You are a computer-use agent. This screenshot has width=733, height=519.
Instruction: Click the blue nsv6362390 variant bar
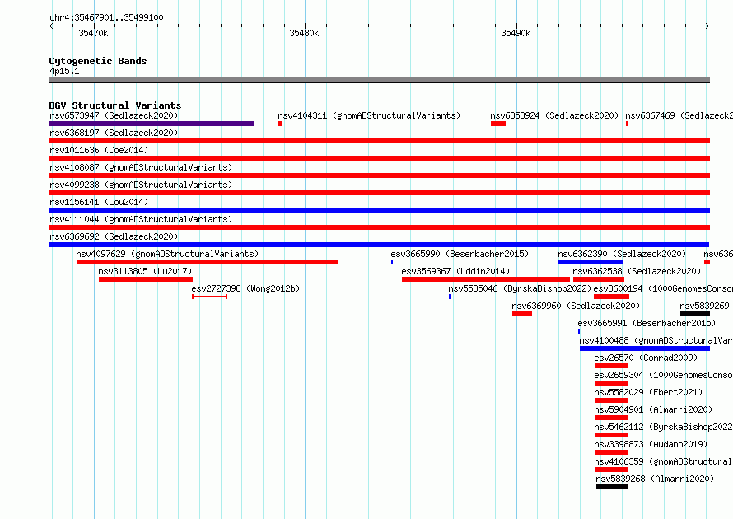[591, 262]
